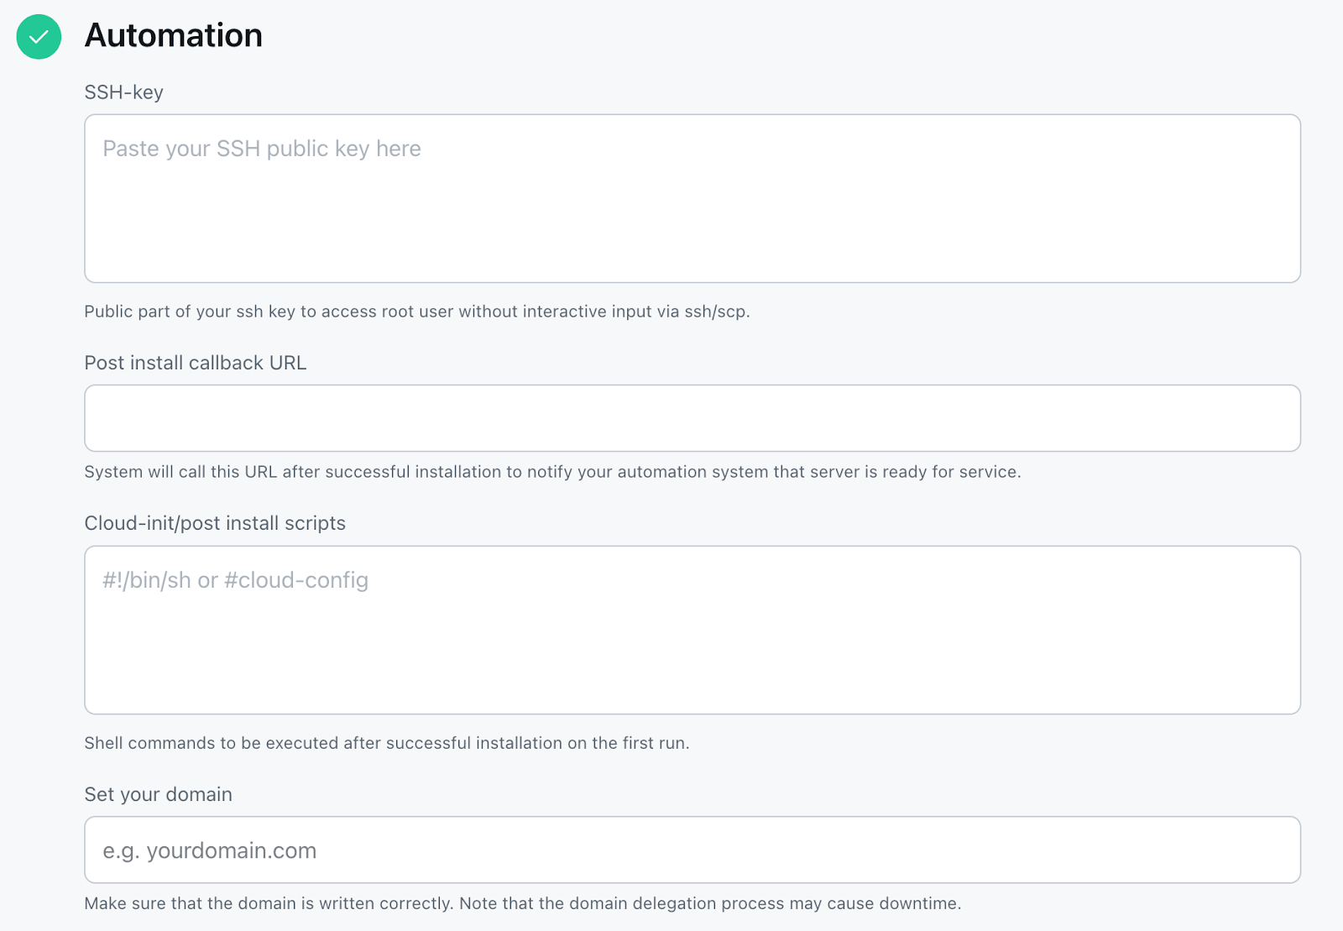
Task: Focus the SSH-key text area
Action: point(692,198)
